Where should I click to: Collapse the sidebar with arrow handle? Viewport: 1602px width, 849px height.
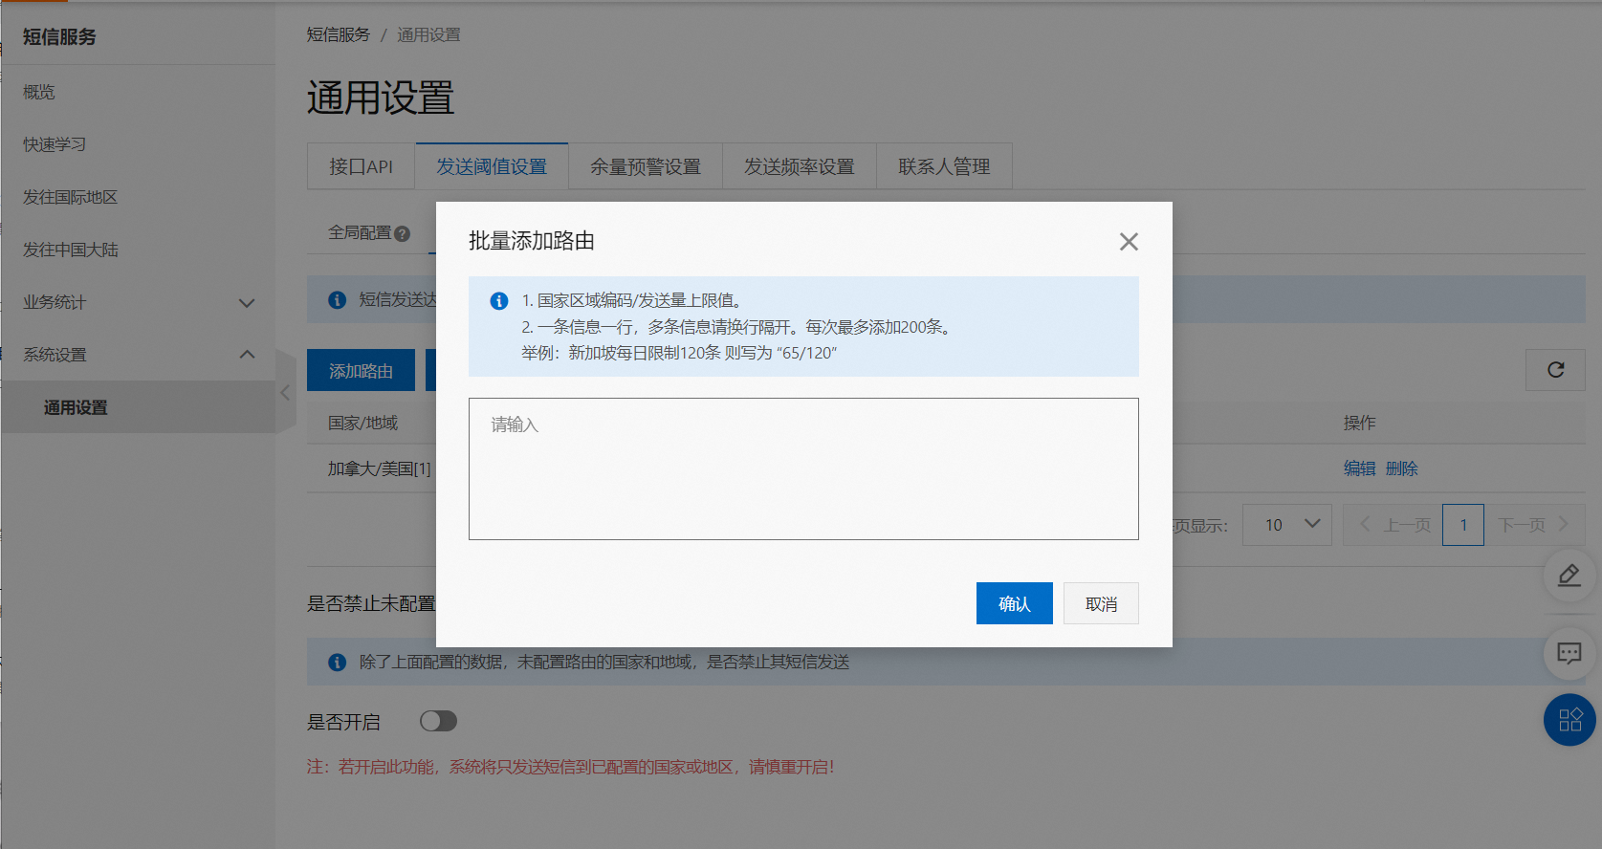(x=285, y=392)
